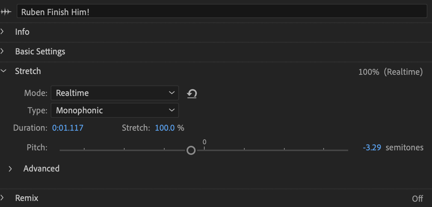
Task: Collapse the Stretch section chevron
Action: coord(3,71)
